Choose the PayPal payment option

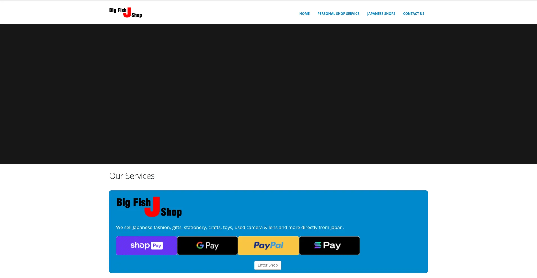tap(268, 246)
